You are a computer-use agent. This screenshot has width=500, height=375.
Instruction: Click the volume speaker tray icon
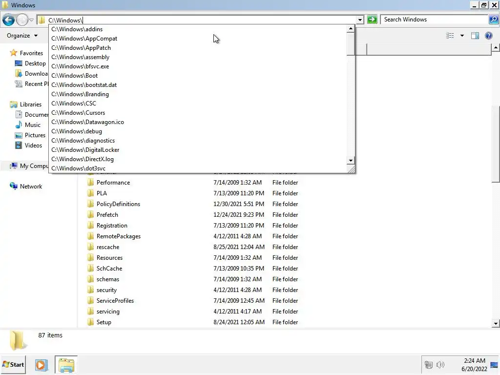[440, 364]
